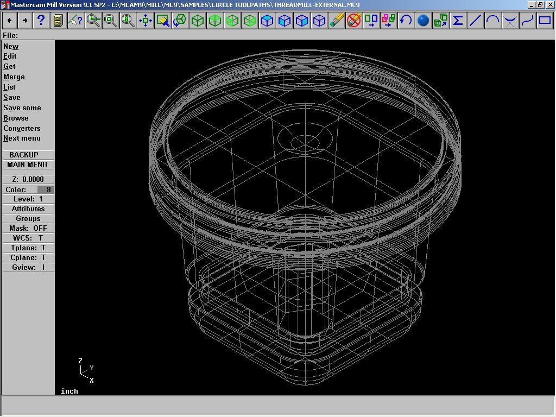Screen dimensions: 556x417
Task: Click the blue cube with cyan top
Action: [267, 21]
